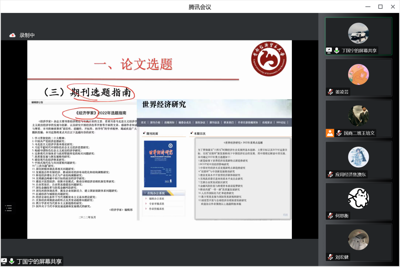Click the 期刊封面 section heading
This screenshot has width=400, height=267.
(152, 133)
